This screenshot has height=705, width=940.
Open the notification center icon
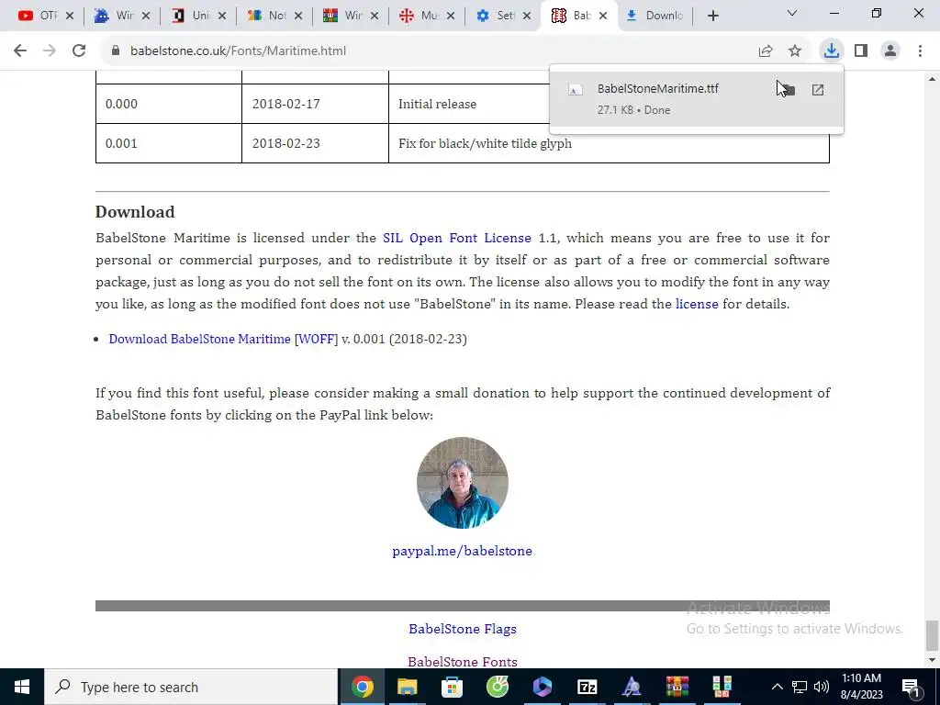[x=911, y=687]
